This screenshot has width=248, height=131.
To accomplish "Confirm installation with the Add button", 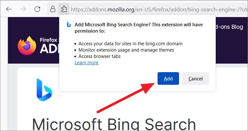I will (x=168, y=78).
